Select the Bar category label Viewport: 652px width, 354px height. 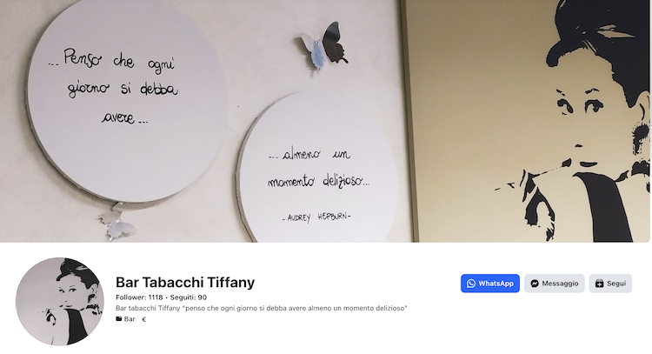coord(130,319)
